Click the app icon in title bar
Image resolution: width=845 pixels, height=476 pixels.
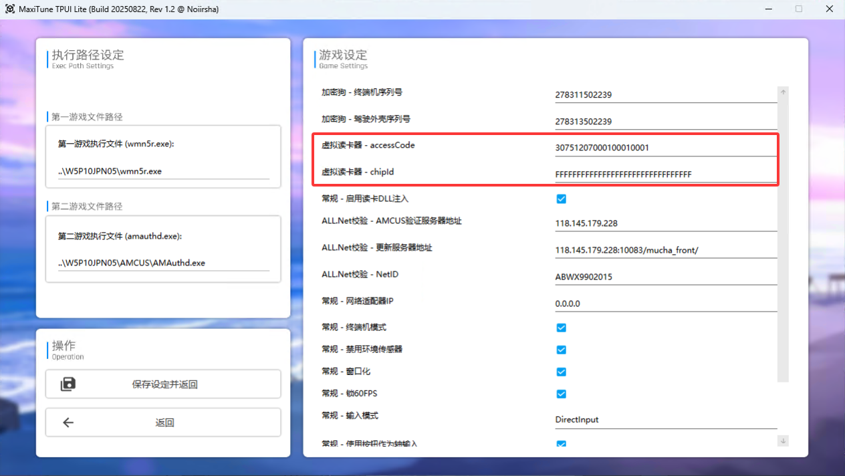pyautogui.click(x=11, y=9)
